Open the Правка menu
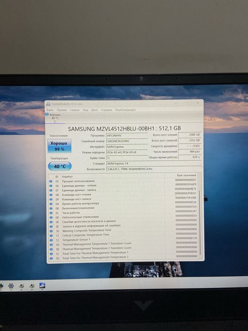 62,110
